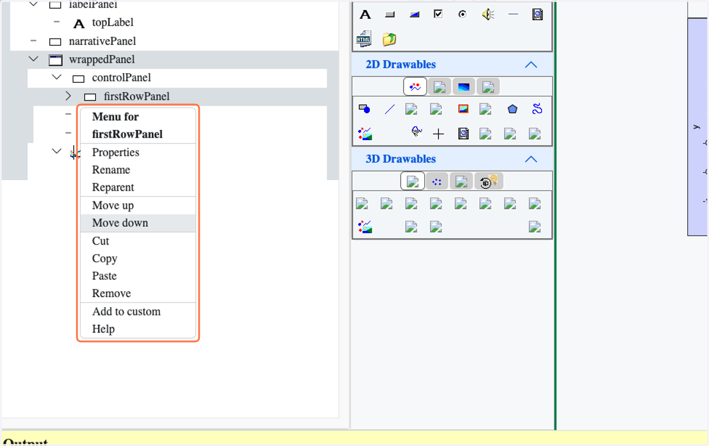Collapse the labelPanel tree node
The image size is (709, 446).
click(x=34, y=4)
